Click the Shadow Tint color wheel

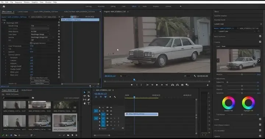pyautogui.click(x=229, y=103)
